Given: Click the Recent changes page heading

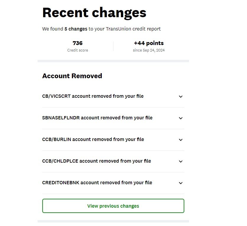Looking at the screenshot, I should 94,13.
